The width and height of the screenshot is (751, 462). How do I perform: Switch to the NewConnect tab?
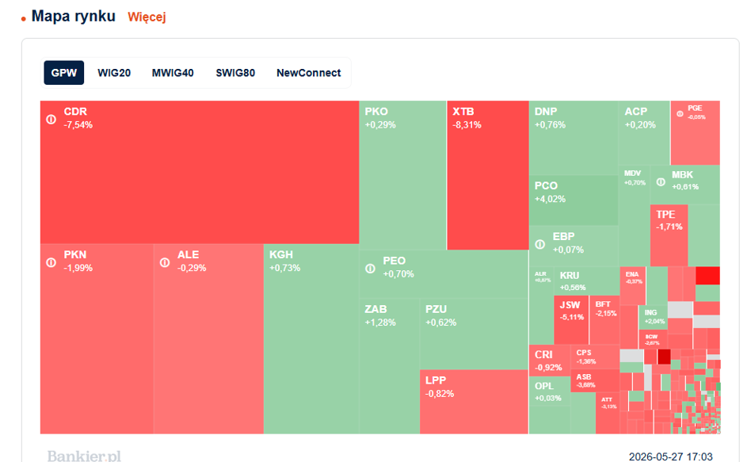[x=308, y=73]
